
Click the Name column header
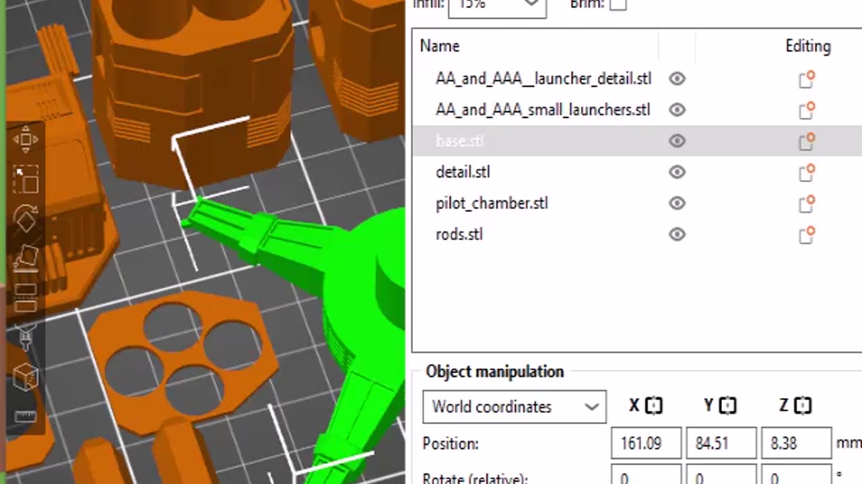tap(440, 46)
